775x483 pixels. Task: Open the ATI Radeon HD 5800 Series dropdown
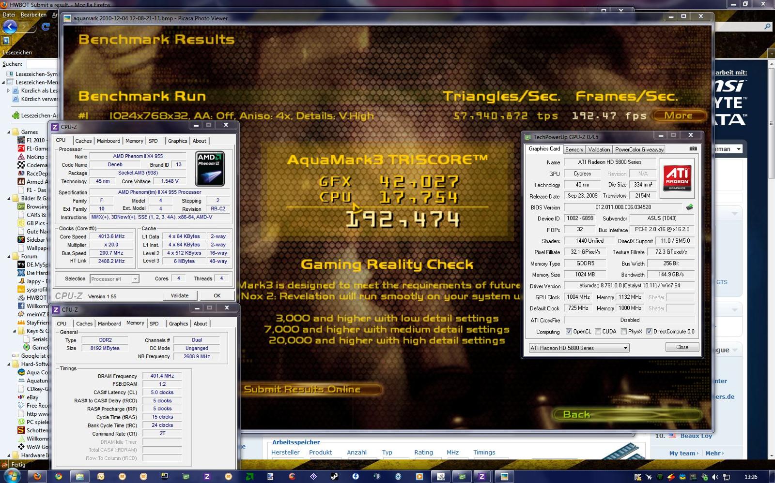(x=579, y=348)
